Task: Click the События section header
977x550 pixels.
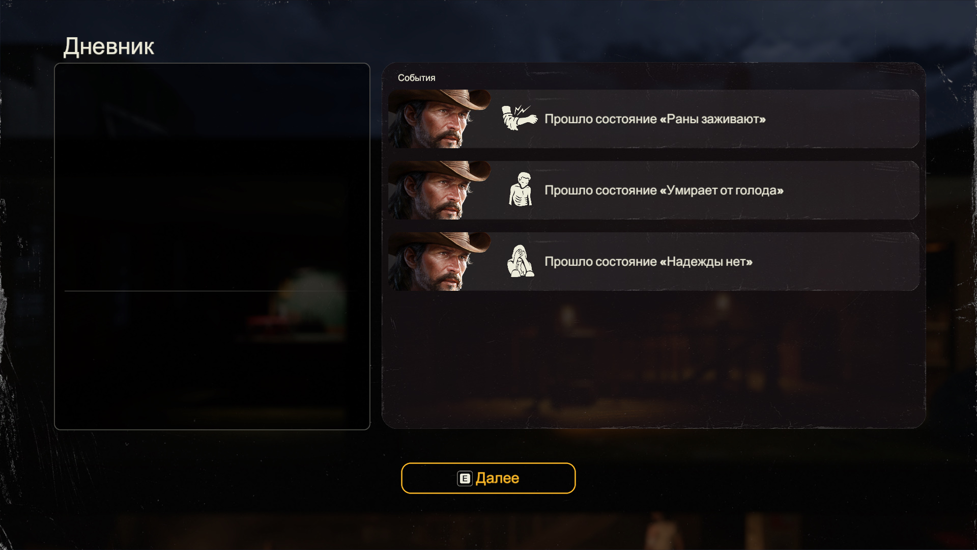Action: pos(416,78)
